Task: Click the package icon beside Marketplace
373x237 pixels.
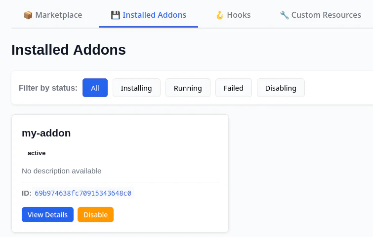Action: click(28, 15)
